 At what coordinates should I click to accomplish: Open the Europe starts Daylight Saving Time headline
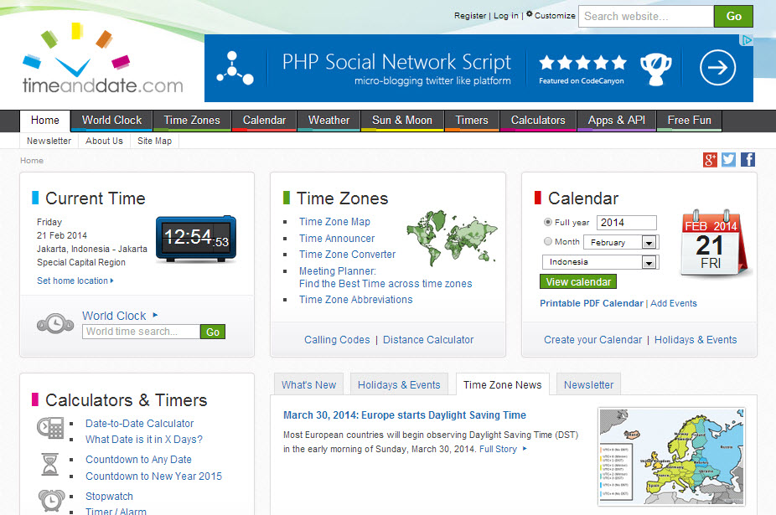pos(404,415)
